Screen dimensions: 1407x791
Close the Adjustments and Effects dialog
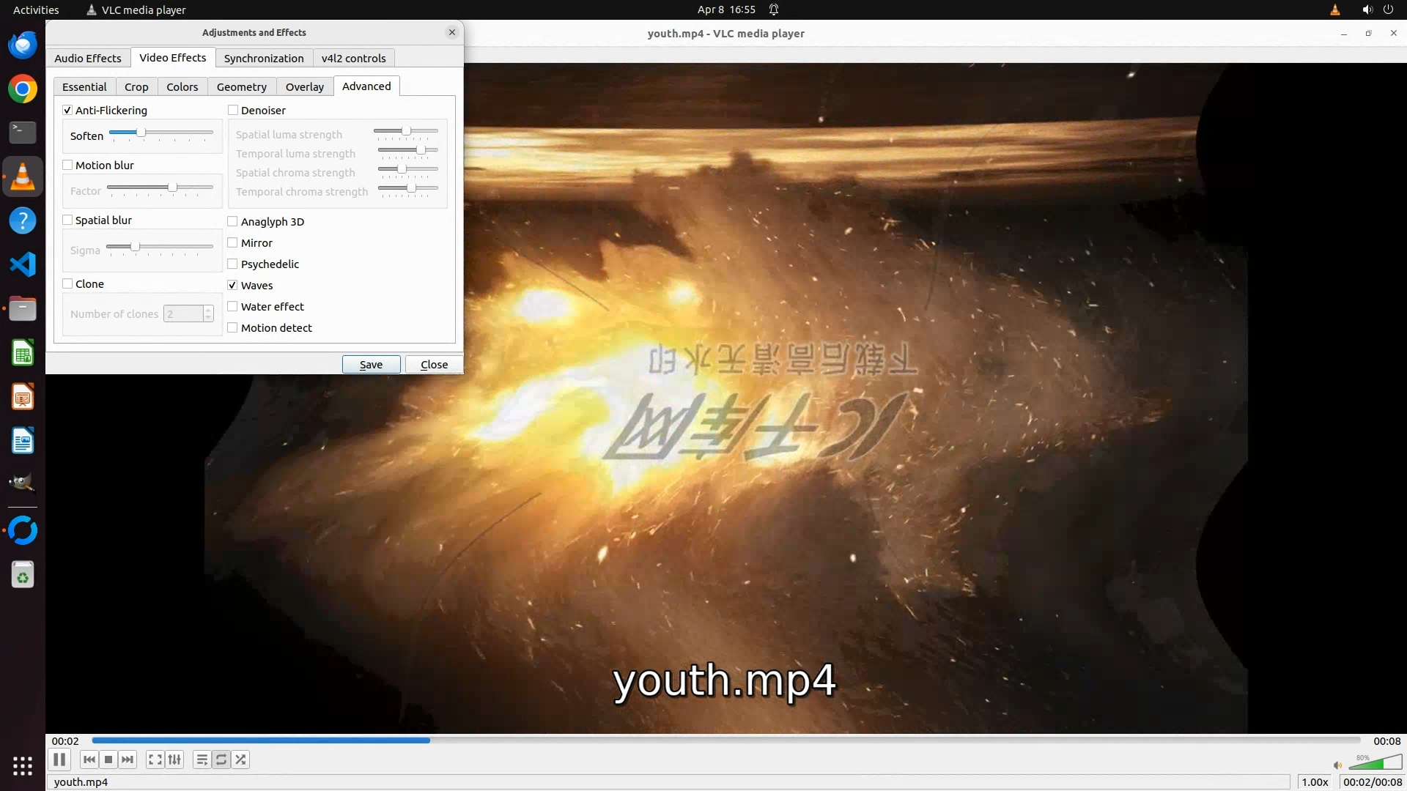(x=434, y=365)
